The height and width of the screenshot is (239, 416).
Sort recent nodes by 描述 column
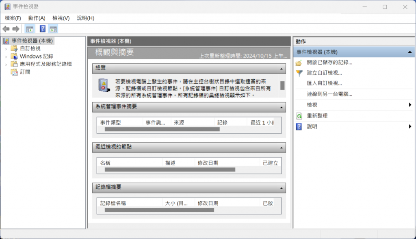tap(179, 163)
